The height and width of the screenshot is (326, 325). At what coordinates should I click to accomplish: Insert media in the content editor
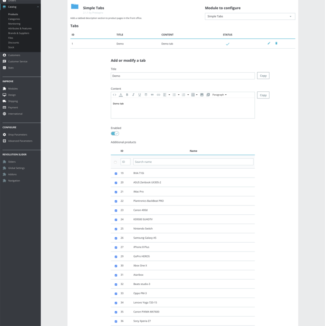coord(208,95)
